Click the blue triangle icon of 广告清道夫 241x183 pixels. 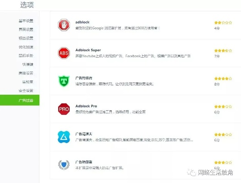(x=64, y=137)
